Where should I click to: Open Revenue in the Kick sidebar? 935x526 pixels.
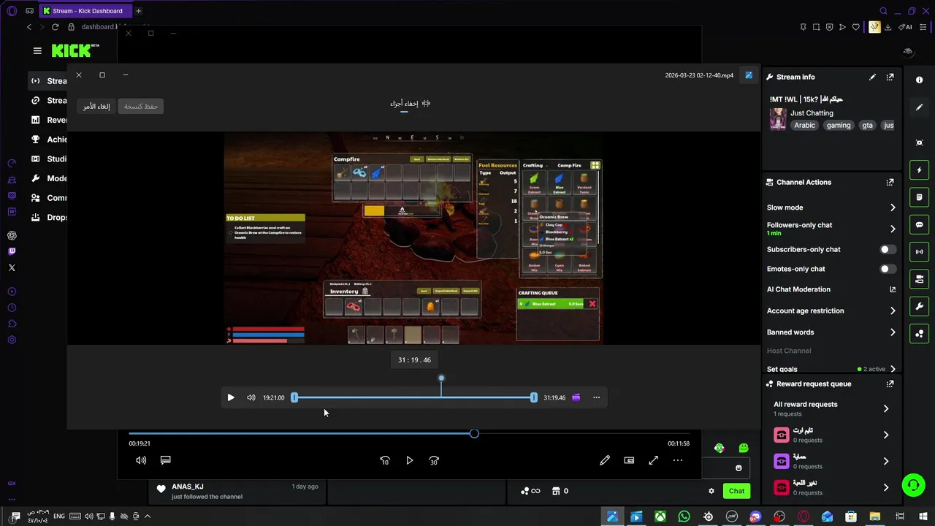coord(48,120)
